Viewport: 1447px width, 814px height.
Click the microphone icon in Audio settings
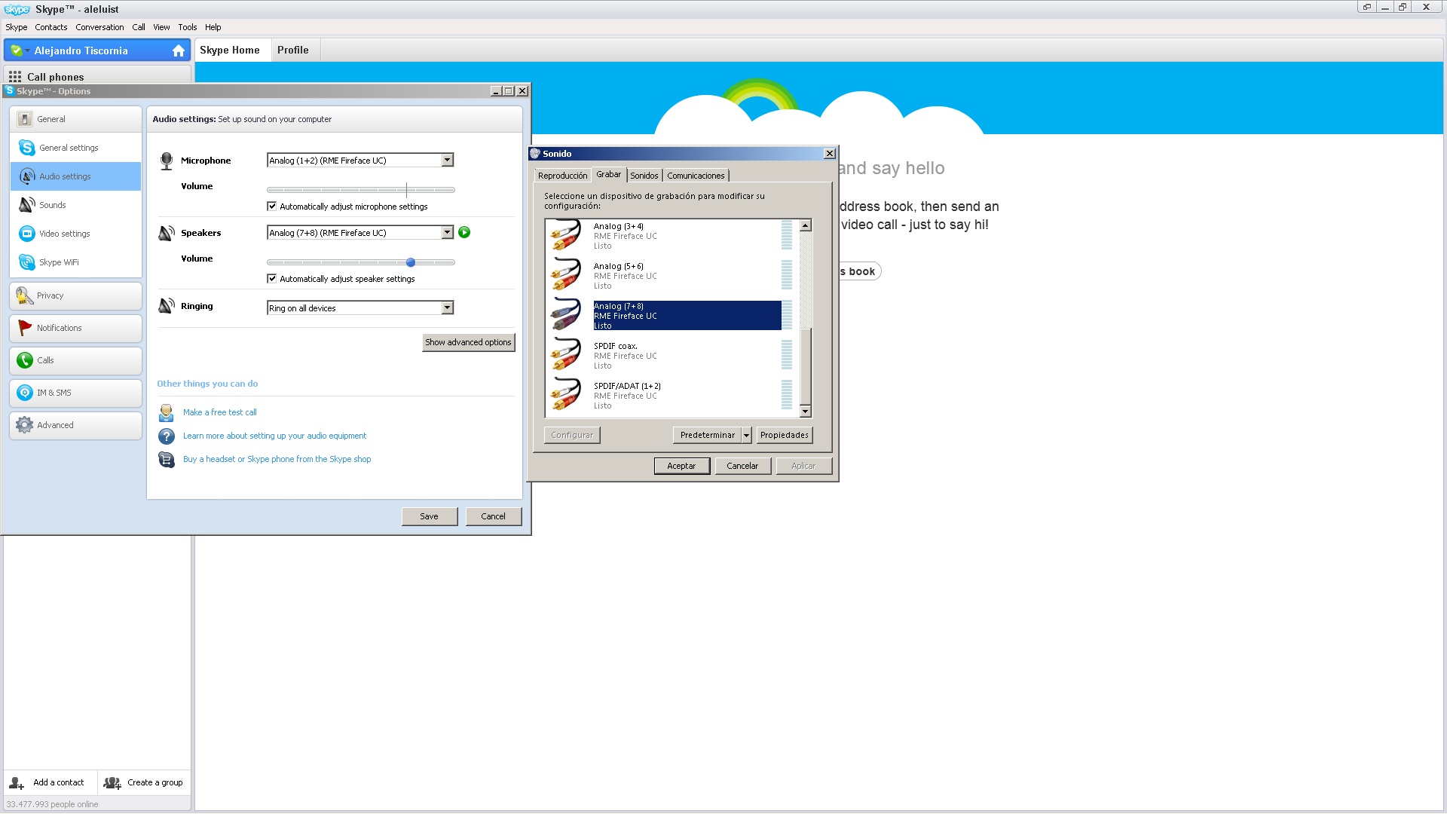[167, 161]
